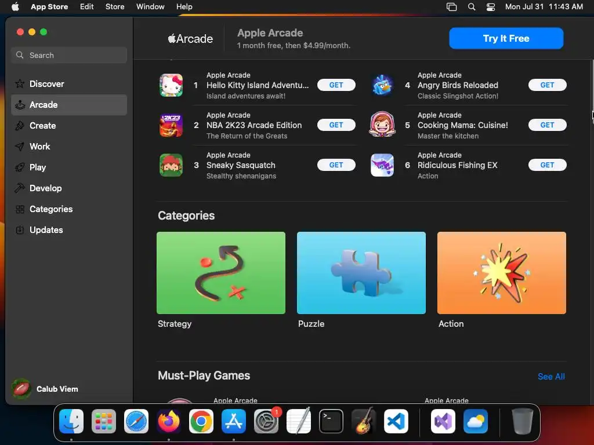The width and height of the screenshot is (594, 445).
Task: Click Try It Free button
Action: pos(506,38)
